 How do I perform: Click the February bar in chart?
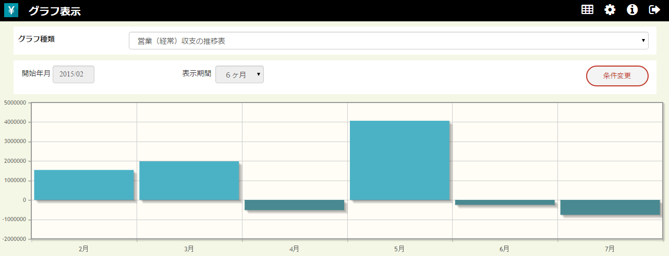point(83,185)
